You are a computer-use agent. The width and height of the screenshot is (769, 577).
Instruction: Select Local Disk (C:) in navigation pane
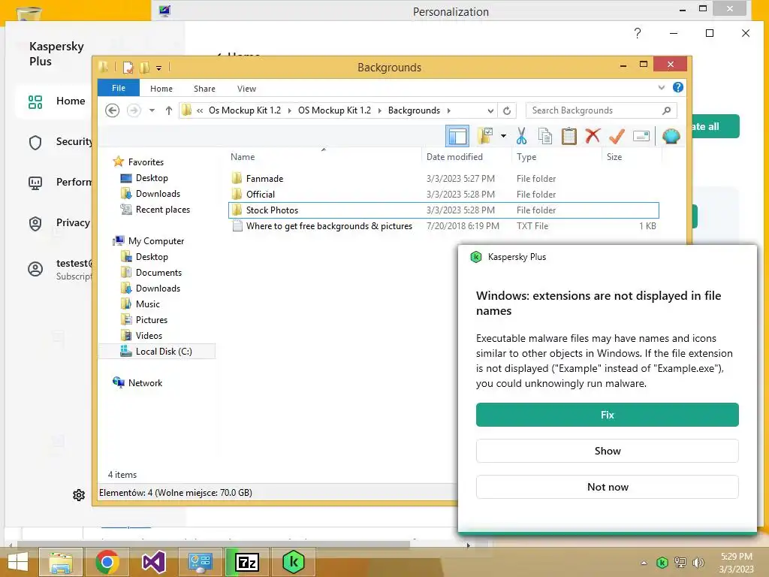[157, 352]
